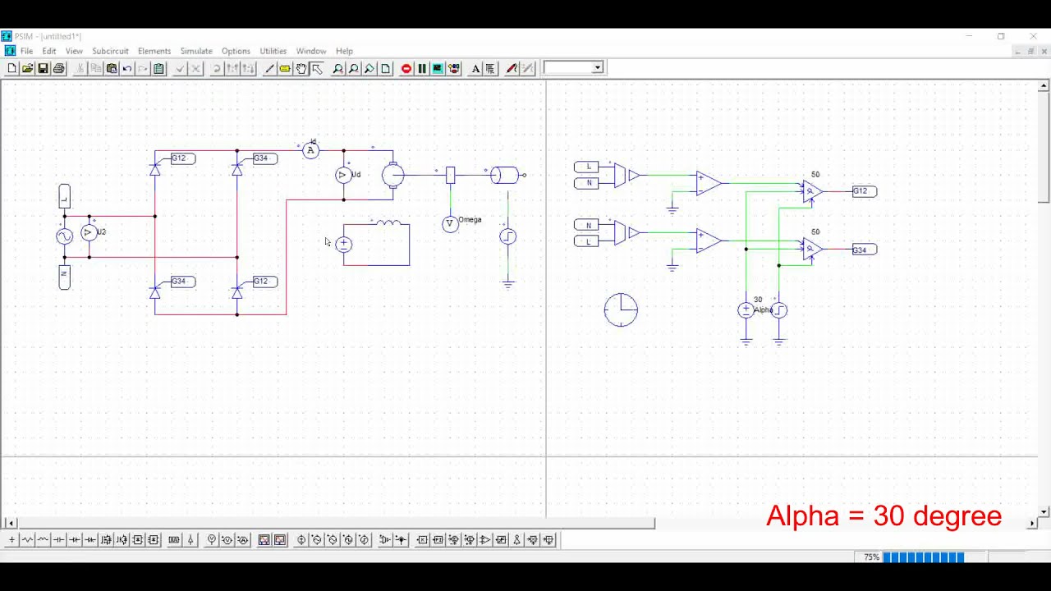Open the Subcircuit menu
This screenshot has height=591, width=1051.
pos(110,51)
